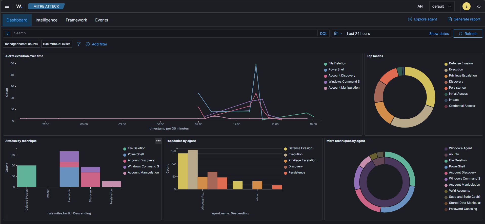Click the Refresh button
485x224 pixels.
click(468, 34)
